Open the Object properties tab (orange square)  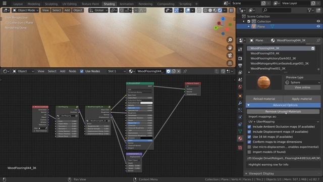click(x=240, y=96)
